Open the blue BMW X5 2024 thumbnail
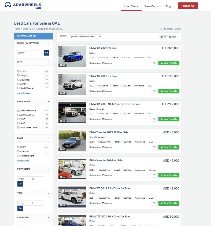 point(72,56)
